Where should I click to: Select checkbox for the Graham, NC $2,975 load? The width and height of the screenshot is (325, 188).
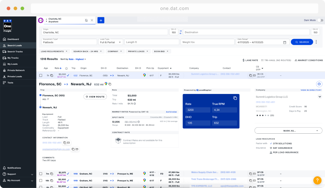pos(41,174)
